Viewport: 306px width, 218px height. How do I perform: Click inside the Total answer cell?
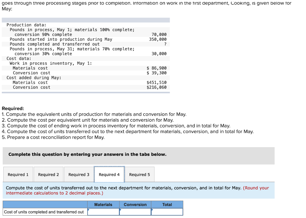pyautogui.click(x=167, y=212)
